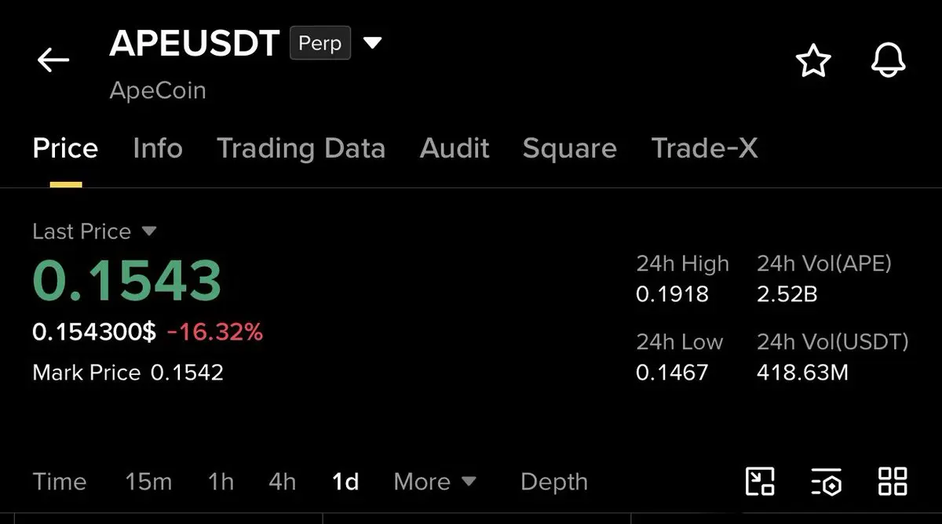This screenshot has height=524, width=942.
Task: Open chart indicator settings icon
Action: [x=826, y=481]
